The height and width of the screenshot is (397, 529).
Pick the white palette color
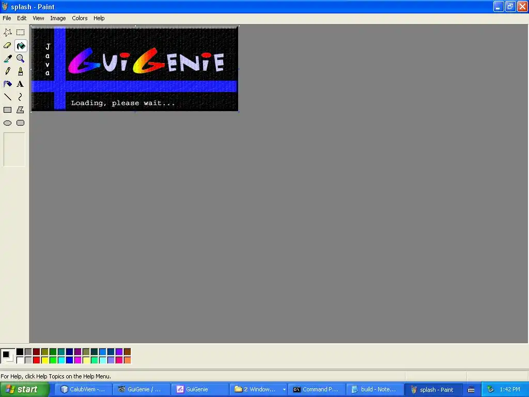click(20, 360)
